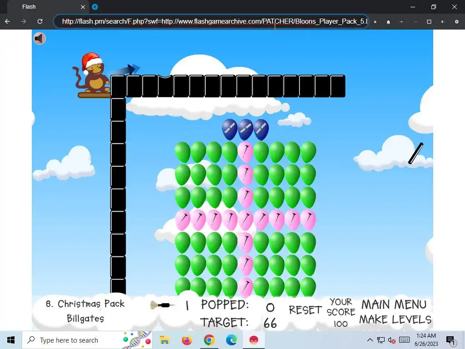The width and height of the screenshot is (465, 349).
Task: Click the URL address bar
Action: (211, 21)
